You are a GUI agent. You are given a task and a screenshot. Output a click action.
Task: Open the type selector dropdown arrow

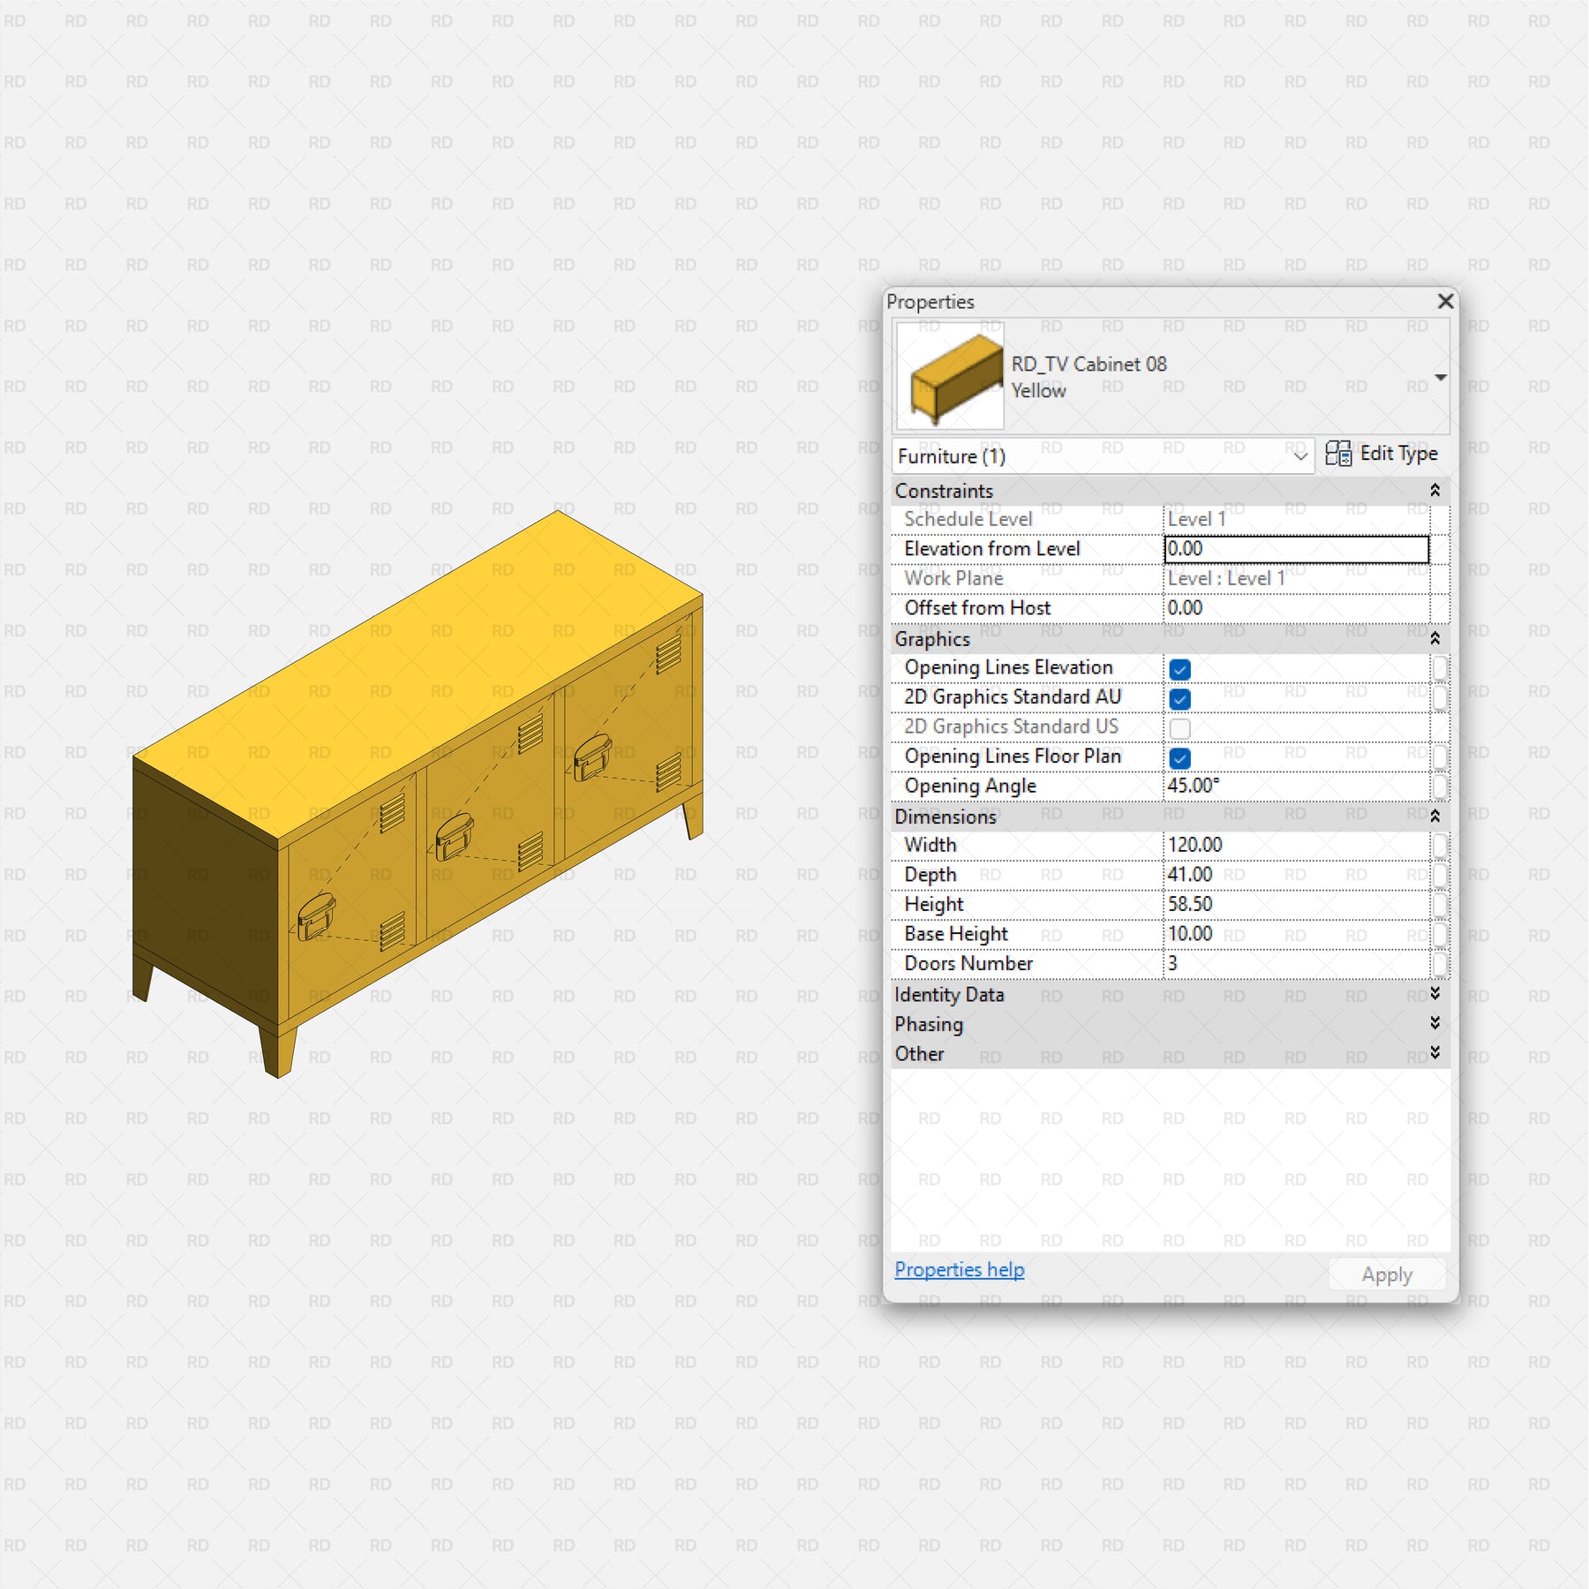click(1440, 378)
